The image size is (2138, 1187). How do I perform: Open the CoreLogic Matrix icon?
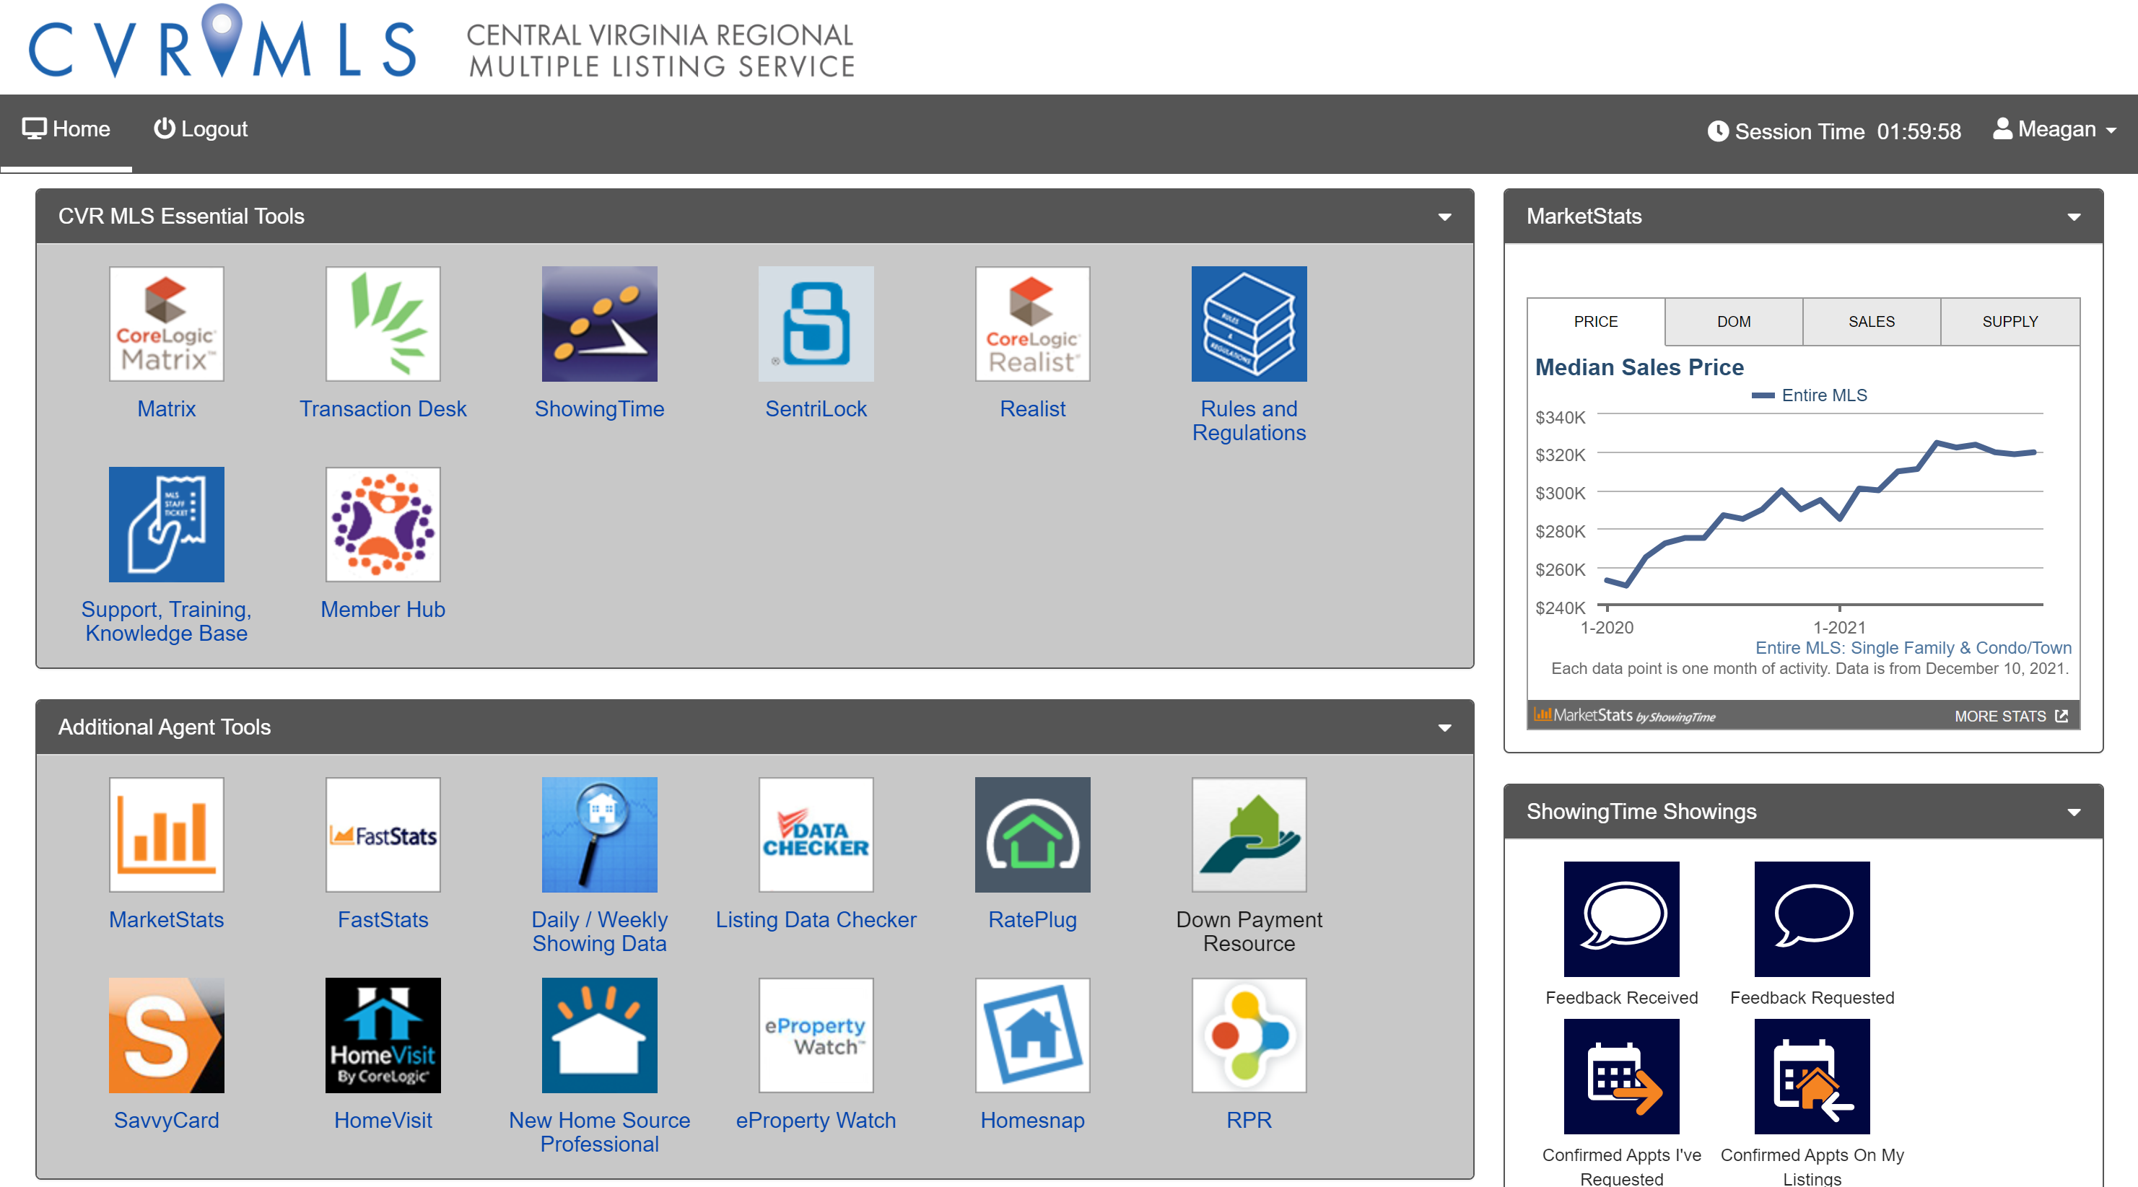click(166, 323)
